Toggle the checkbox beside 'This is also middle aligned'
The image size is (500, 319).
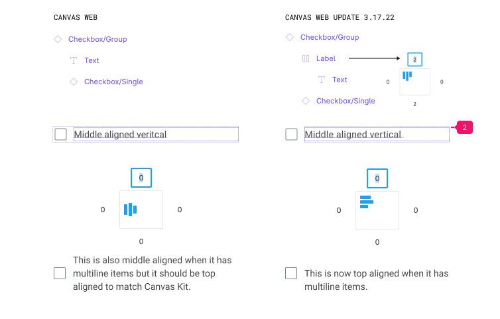coord(60,273)
